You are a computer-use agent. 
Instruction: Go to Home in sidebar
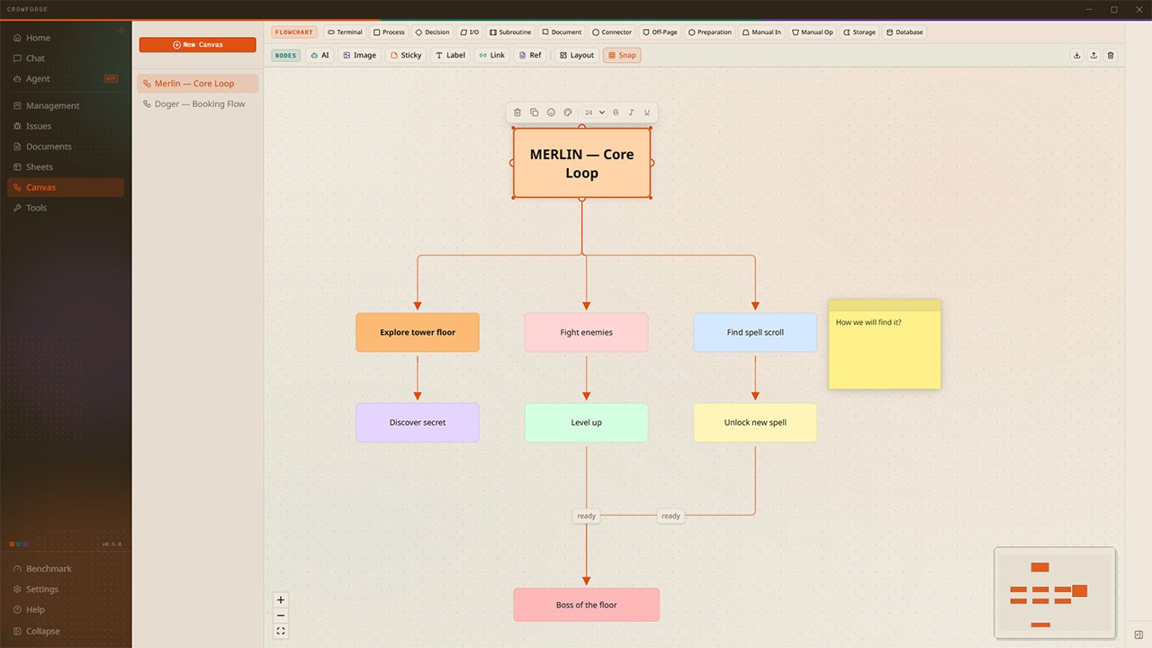coord(66,38)
